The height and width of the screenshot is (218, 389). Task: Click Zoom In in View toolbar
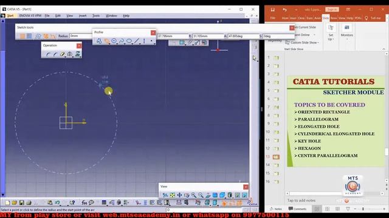(193, 195)
